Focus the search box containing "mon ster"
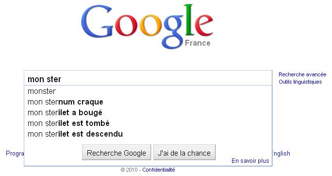 click(148, 79)
